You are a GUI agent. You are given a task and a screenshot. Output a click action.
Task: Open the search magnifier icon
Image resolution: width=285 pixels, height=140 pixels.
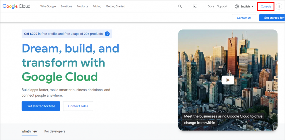click(x=180, y=6)
